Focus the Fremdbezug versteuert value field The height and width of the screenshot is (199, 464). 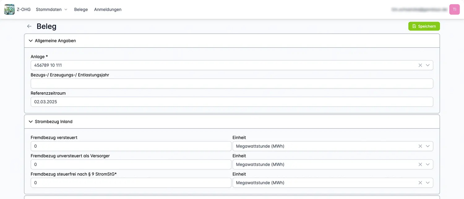[131, 146]
